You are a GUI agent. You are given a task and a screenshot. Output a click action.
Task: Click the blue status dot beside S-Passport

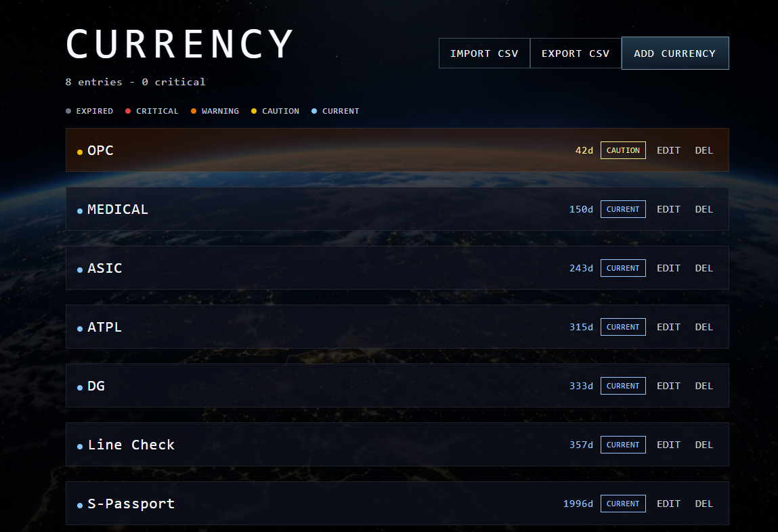(80, 506)
